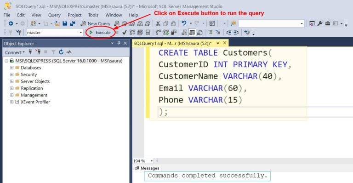The height and width of the screenshot is (183, 353).
Task: Switch output to Results to Text
Action: click(184, 32)
